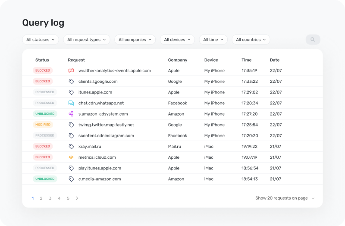Click the tag icon next to xray.mail.ru
Image resolution: width=345 pixels, height=226 pixels.
(x=71, y=147)
